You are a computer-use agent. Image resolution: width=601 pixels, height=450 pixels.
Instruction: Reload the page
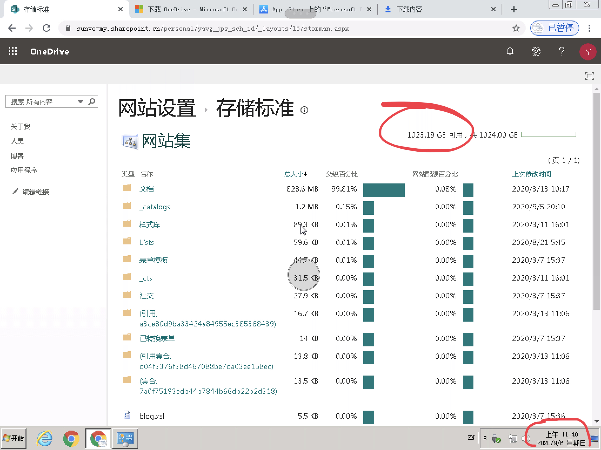coord(47,28)
